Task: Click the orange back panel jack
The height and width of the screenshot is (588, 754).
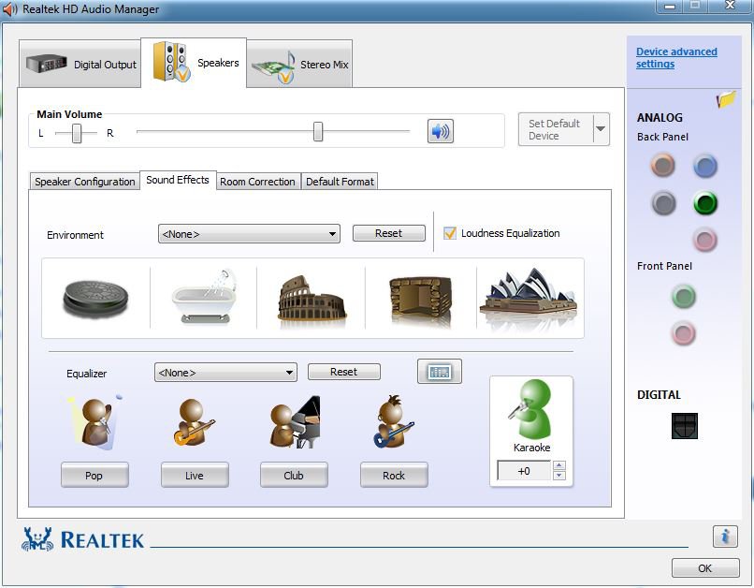Action: click(663, 165)
